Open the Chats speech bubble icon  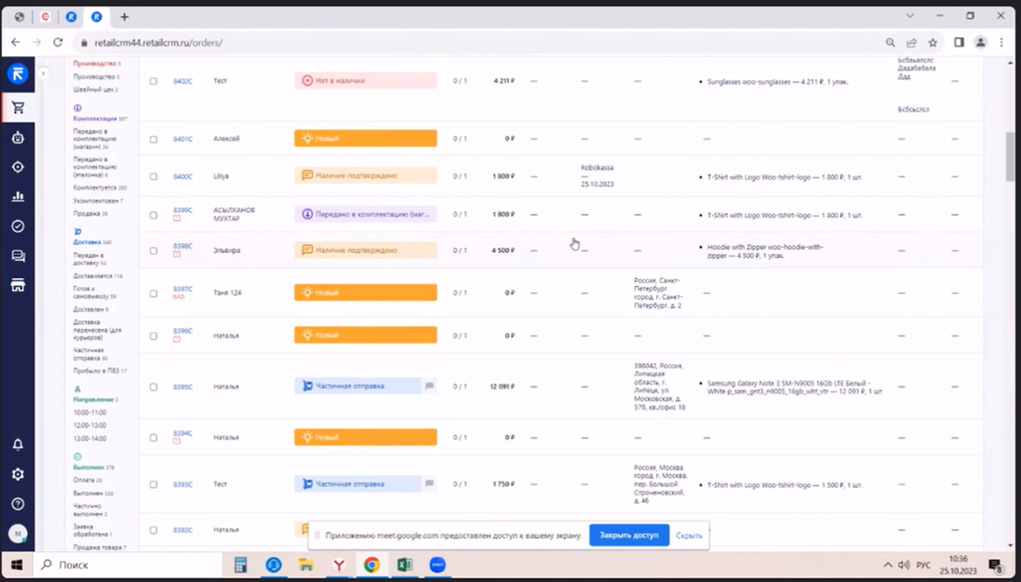(18, 256)
